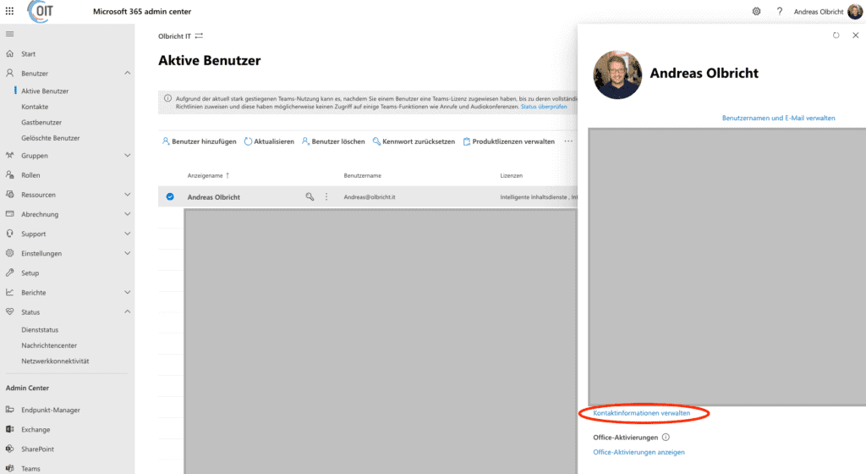
Task: Click Kennwort zurücksetzen button
Action: tap(414, 141)
